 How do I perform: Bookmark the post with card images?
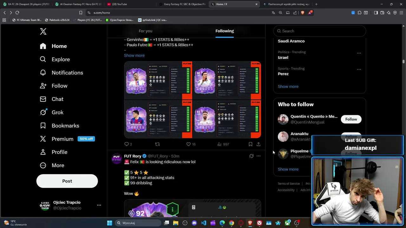coord(250,144)
